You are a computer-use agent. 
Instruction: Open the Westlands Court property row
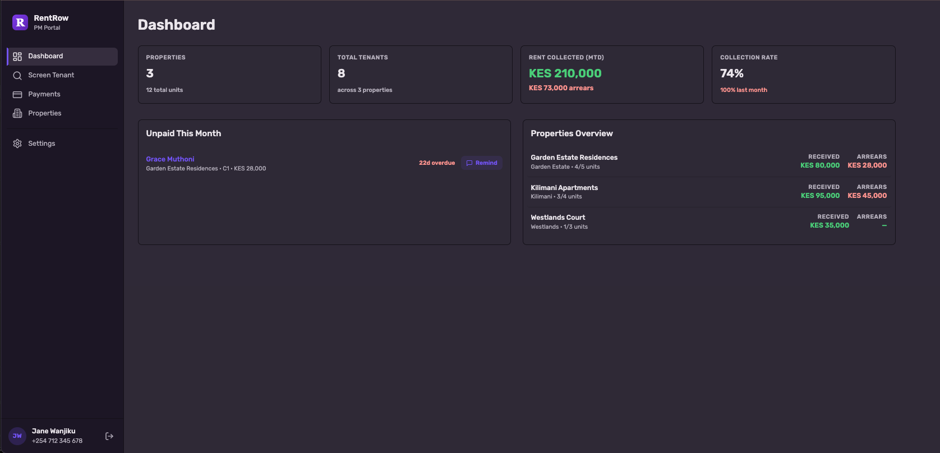tap(709, 222)
